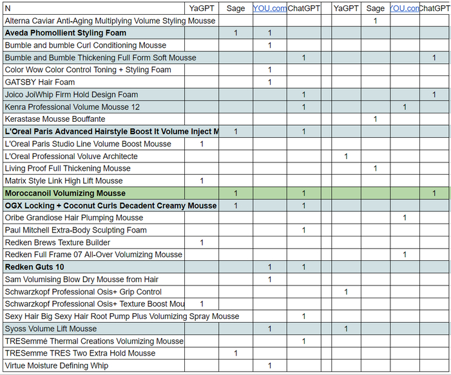The image size is (451, 375).
Task: Click Schwarzkopf Professional Osis+ Texture Boost cell
Action: (x=94, y=304)
